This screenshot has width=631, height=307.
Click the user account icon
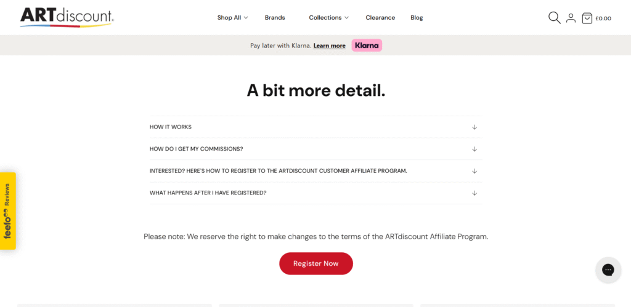pyautogui.click(x=571, y=18)
